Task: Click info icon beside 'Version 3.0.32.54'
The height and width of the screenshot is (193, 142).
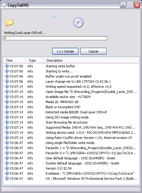Action: 7,168
